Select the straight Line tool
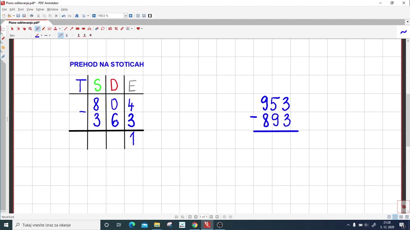 [66, 29]
